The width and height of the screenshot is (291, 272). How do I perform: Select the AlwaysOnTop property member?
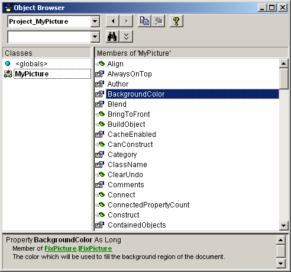(130, 74)
